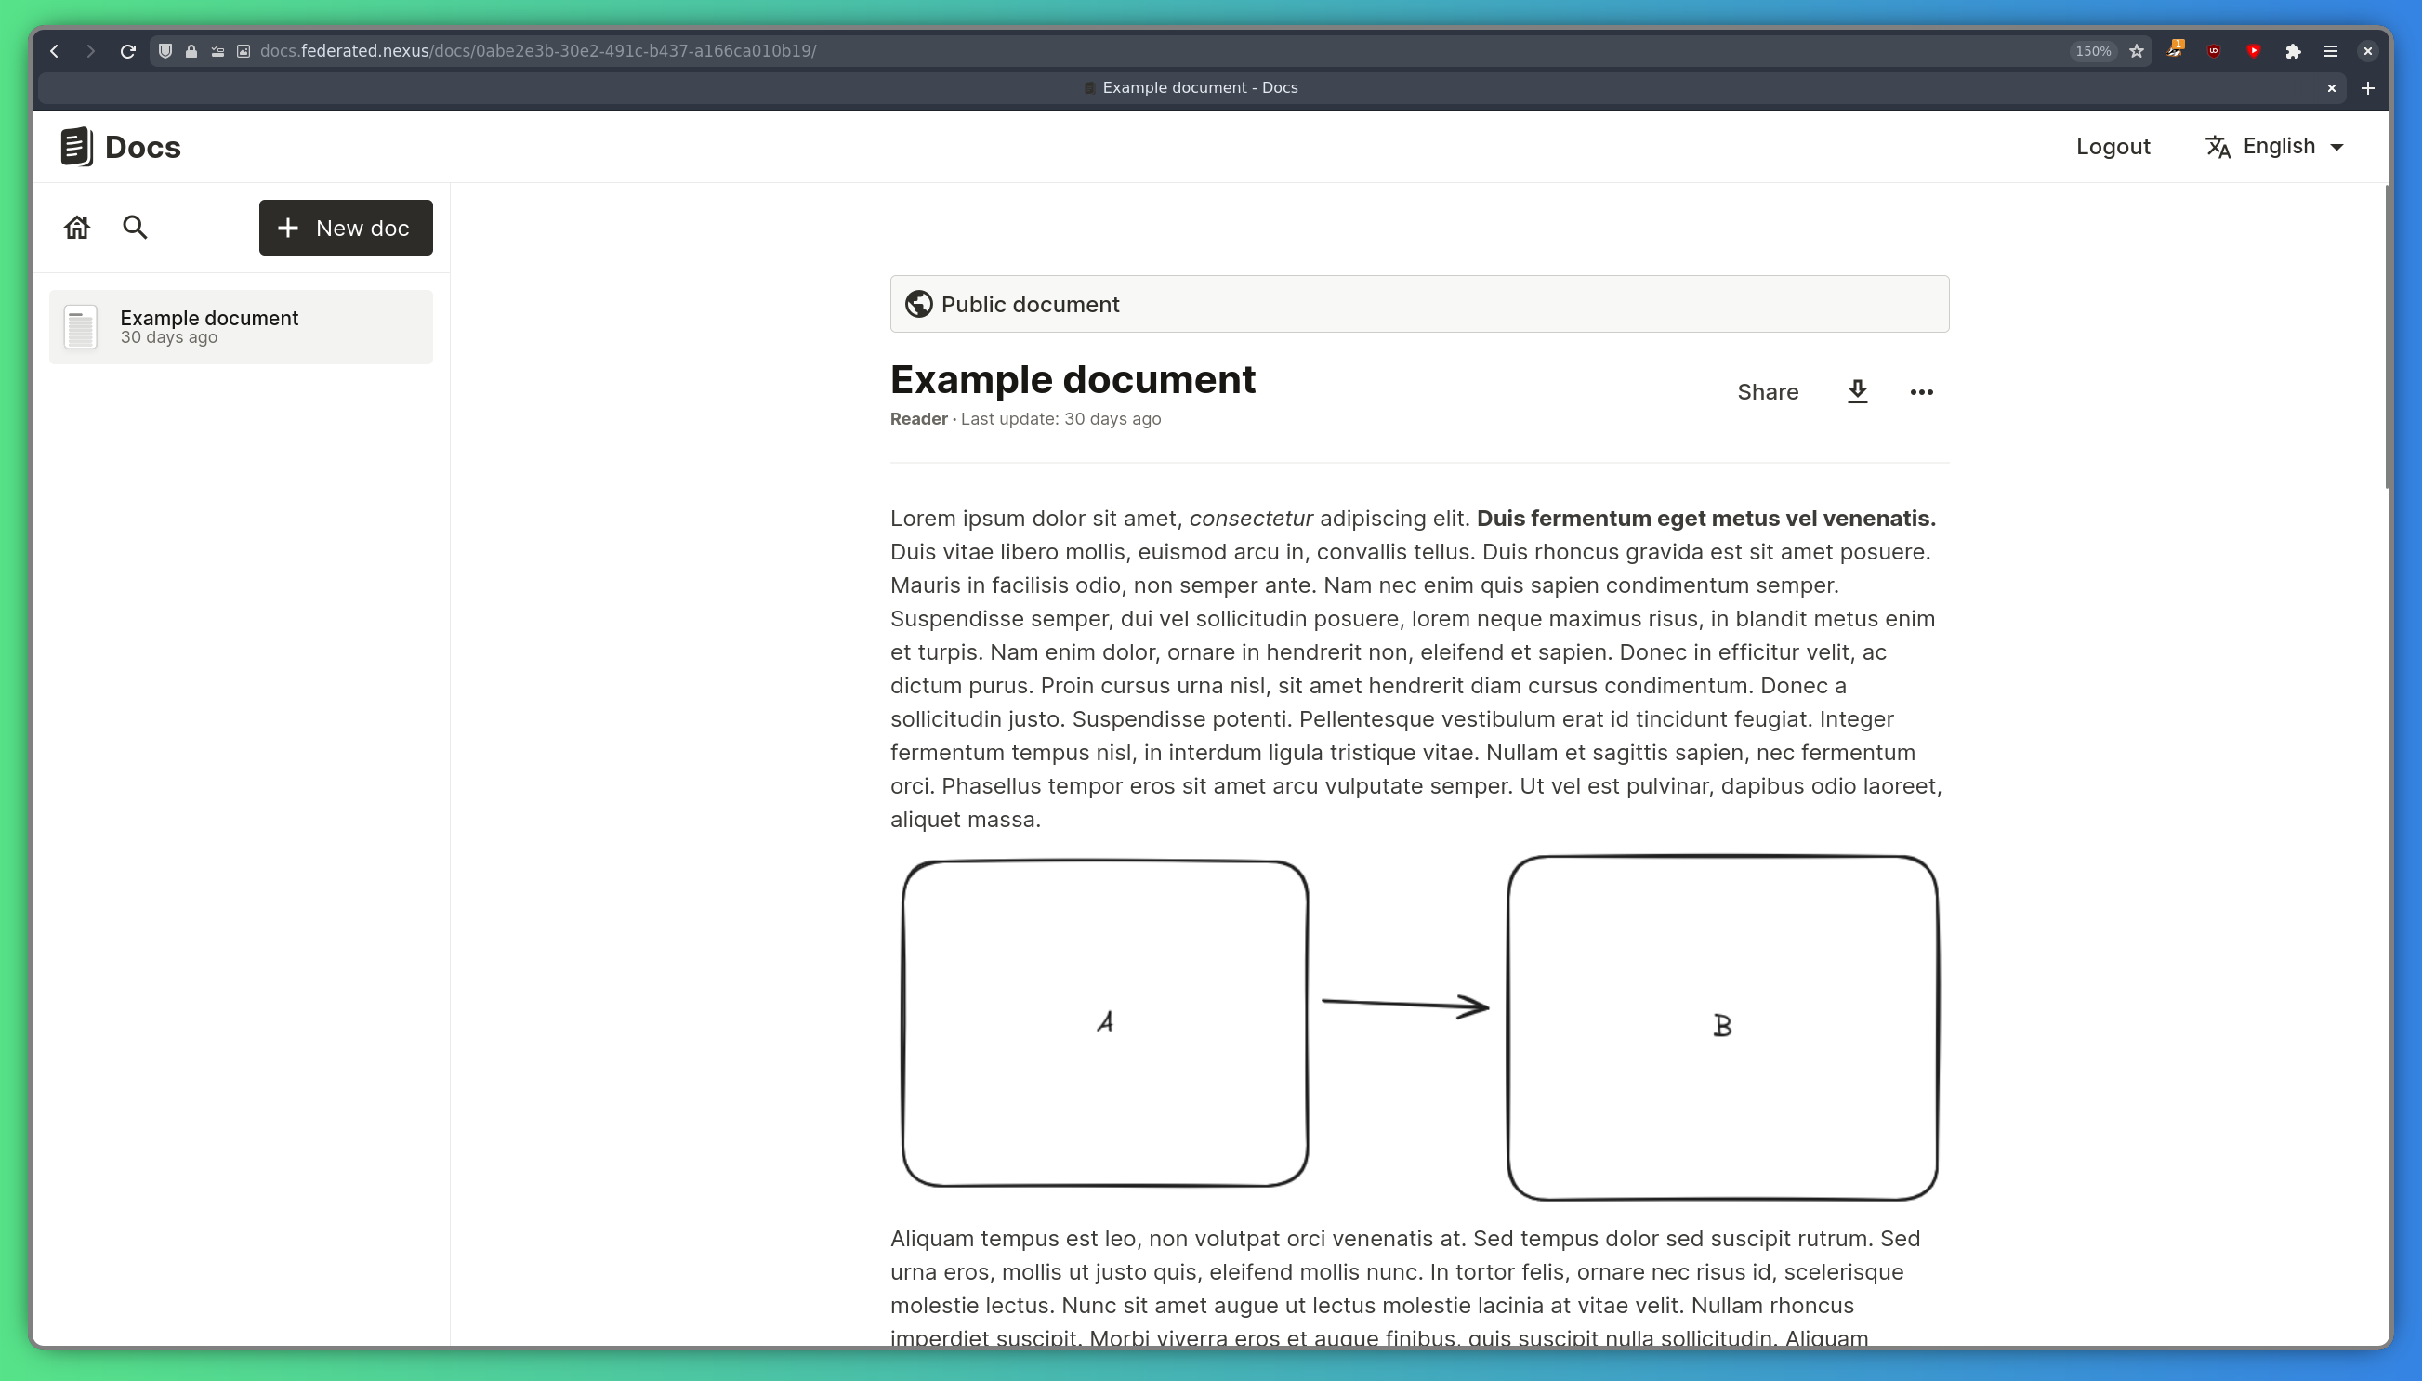Image resolution: width=2422 pixels, height=1381 pixels.
Task: Click the Docs logo
Action: (x=118, y=146)
